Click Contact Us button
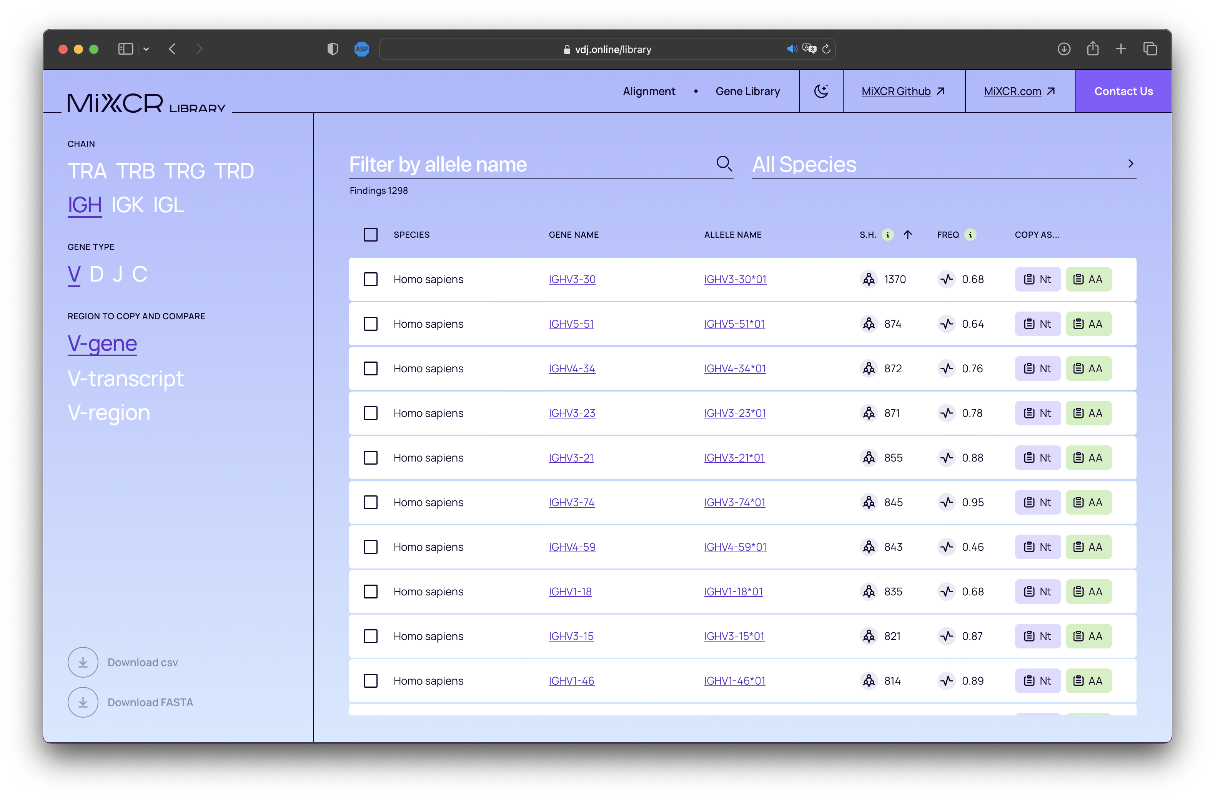Screen dimensions: 1215x800 tap(1123, 92)
